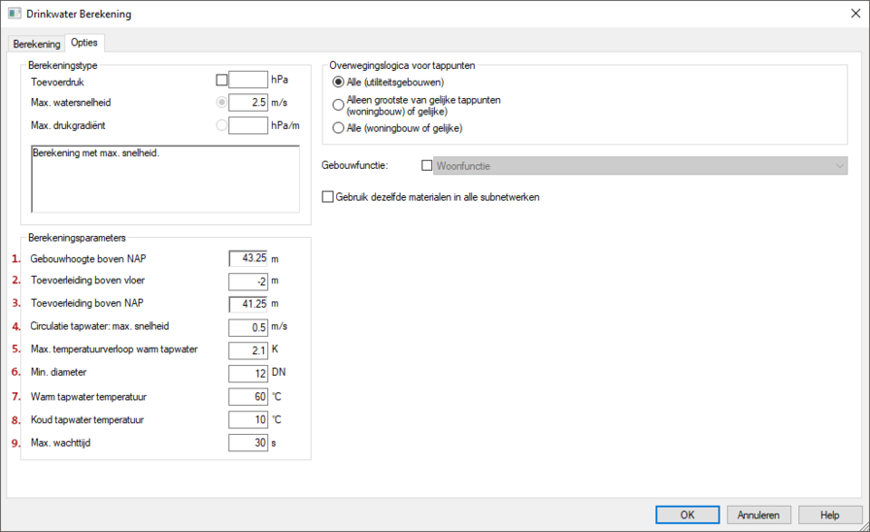Click the Max. watersnelheid value field

coord(248,103)
